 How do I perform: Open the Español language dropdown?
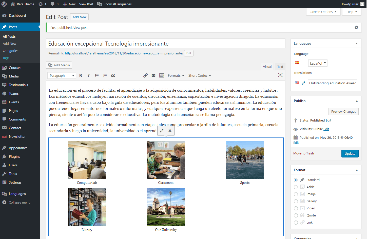click(318, 63)
